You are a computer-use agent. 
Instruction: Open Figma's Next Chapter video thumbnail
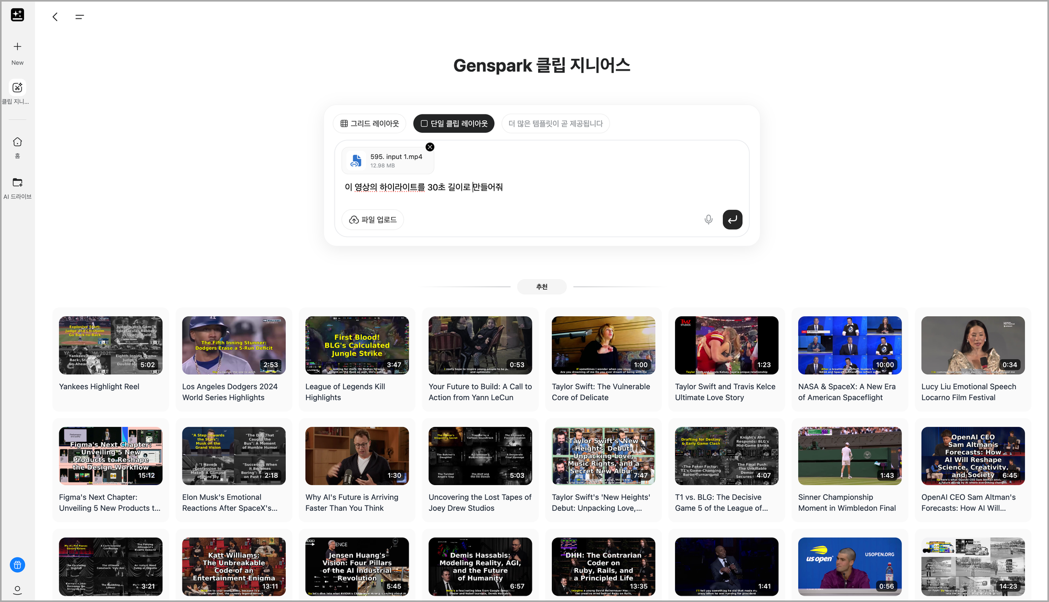point(111,456)
